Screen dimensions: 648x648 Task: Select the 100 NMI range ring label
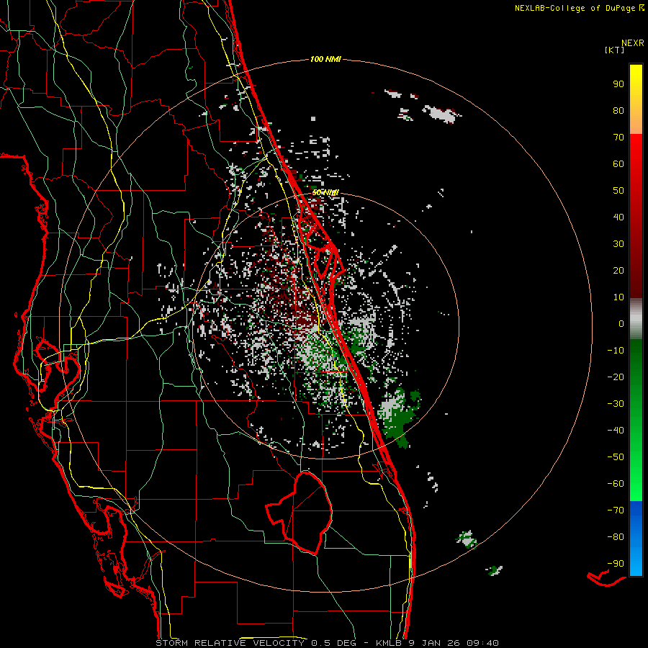pos(325,60)
